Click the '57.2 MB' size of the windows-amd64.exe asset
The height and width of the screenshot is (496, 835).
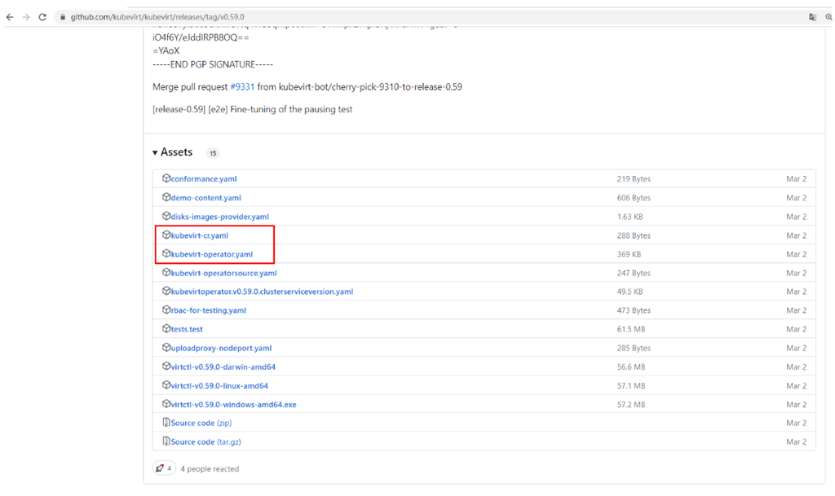coord(631,405)
